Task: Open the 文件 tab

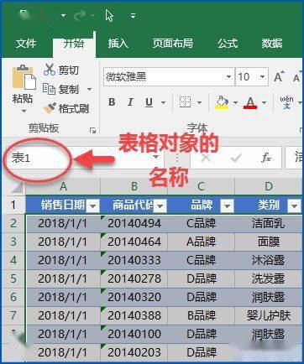Action: pos(26,44)
